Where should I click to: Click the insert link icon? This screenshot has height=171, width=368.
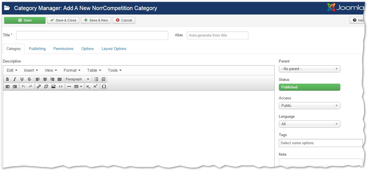(39, 86)
